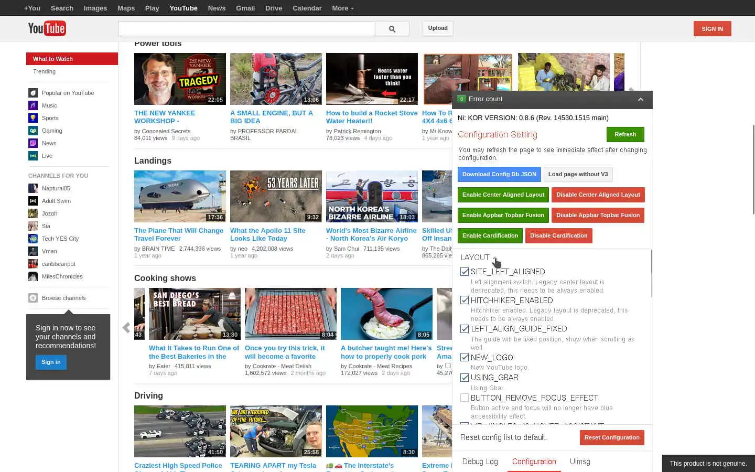
Task: Open What the Apollo 11 Site Looks Like Today
Action: tap(268, 234)
